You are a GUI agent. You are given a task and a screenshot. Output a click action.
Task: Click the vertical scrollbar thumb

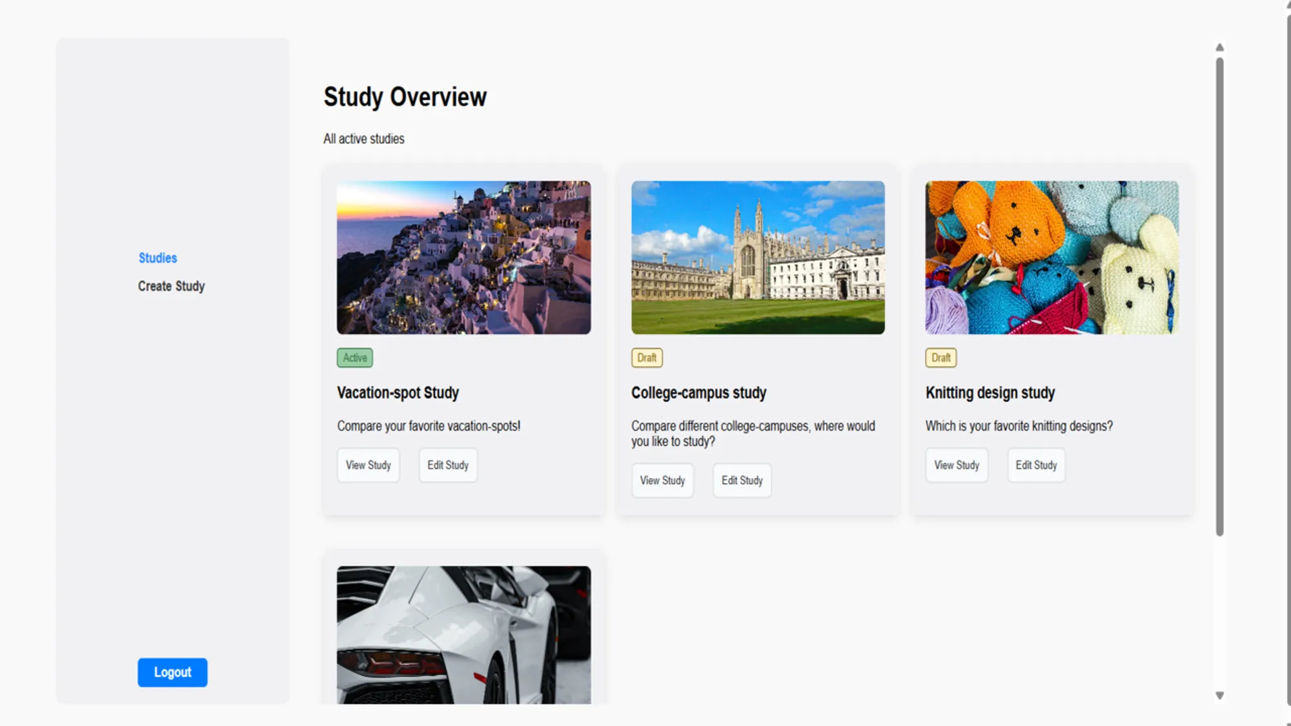tap(1219, 297)
